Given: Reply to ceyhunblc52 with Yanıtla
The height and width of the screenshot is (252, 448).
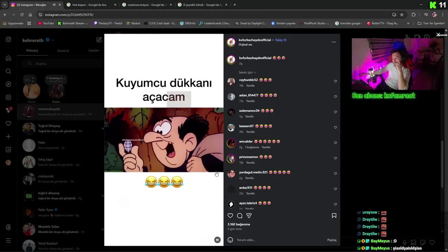Looking at the screenshot, I should click(x=250, y=86).
